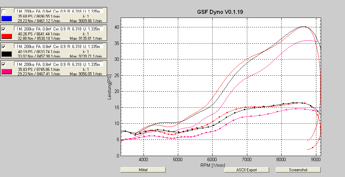Open the black color swatch
This screenshot has height=177, width=345.
point(7,54)
